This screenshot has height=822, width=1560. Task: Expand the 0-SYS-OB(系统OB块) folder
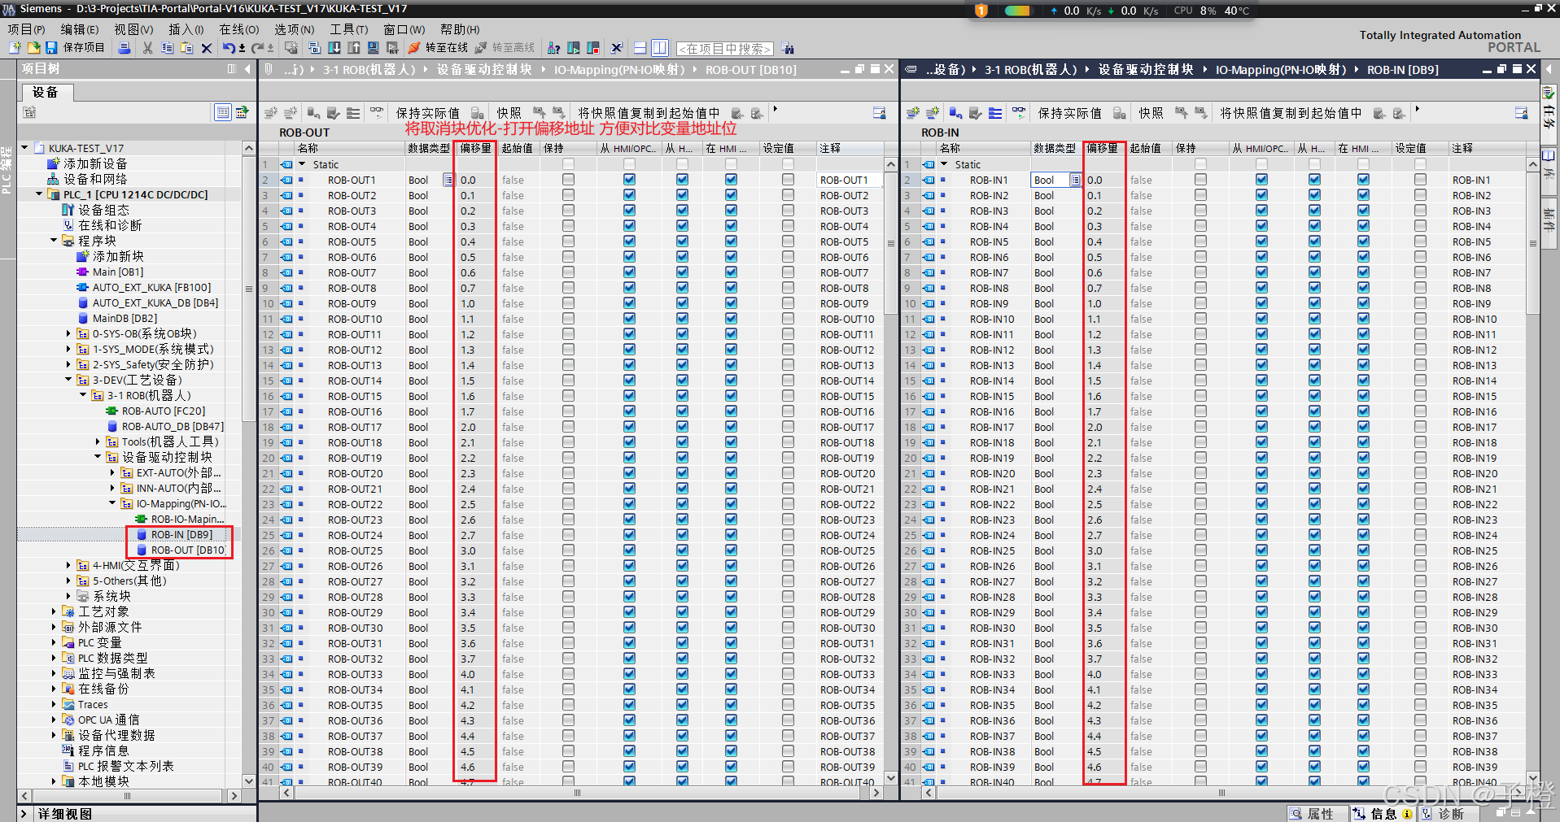[68, 333]
